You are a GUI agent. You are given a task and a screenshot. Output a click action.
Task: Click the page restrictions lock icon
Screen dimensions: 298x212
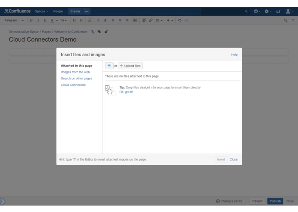coord(106,32)
